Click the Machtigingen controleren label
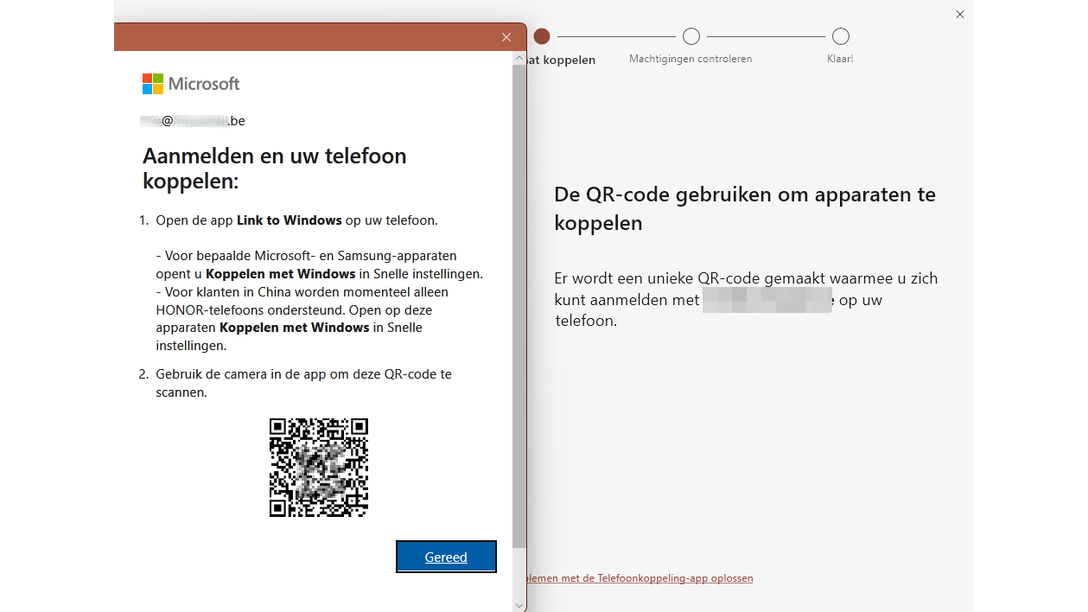The image size is (1088, 612). (x=690, y=59)
